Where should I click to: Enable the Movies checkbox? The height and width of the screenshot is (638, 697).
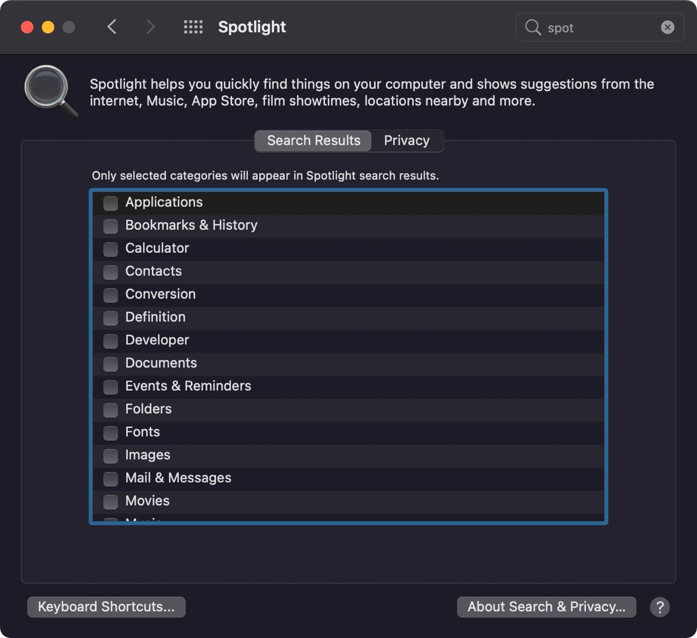[111, 501]
